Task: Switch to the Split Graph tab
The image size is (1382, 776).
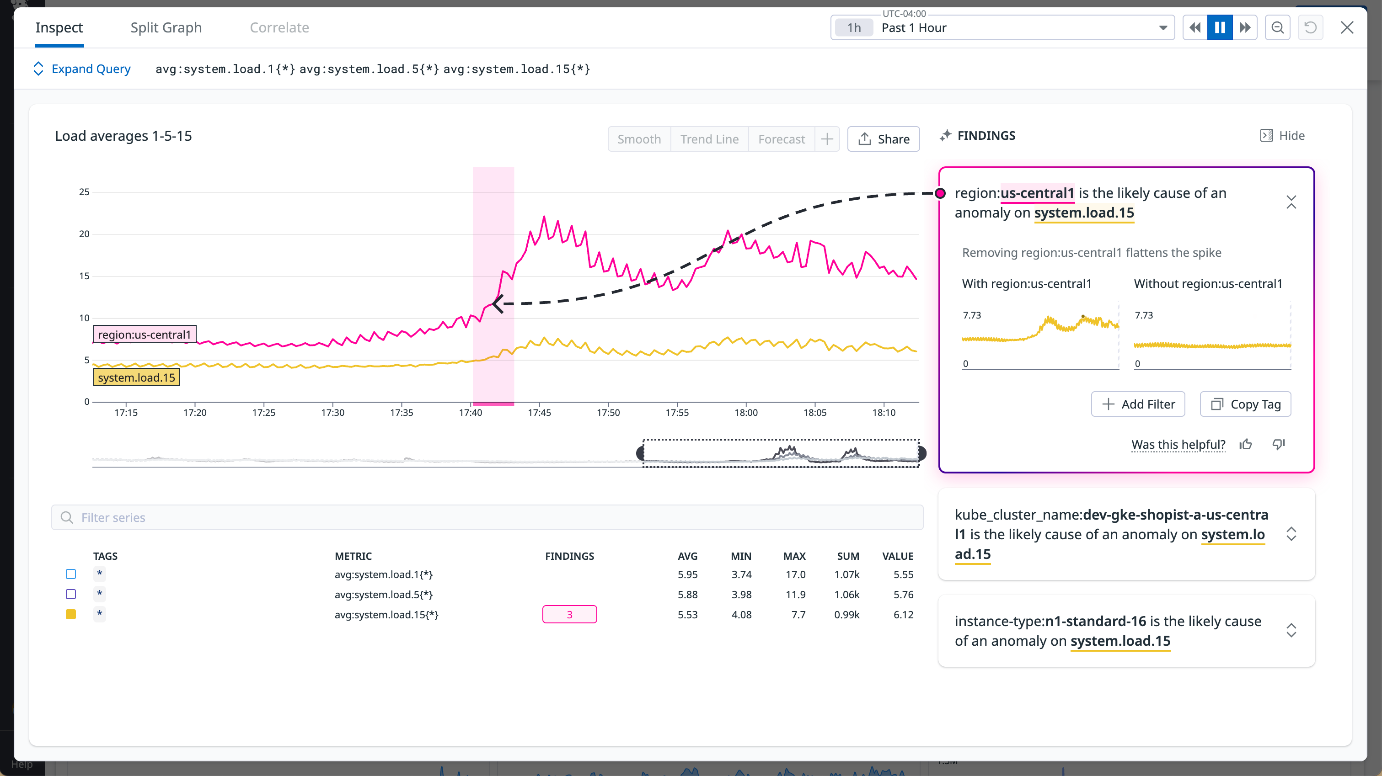Action: pyautogui.click(x=166, y=27)
